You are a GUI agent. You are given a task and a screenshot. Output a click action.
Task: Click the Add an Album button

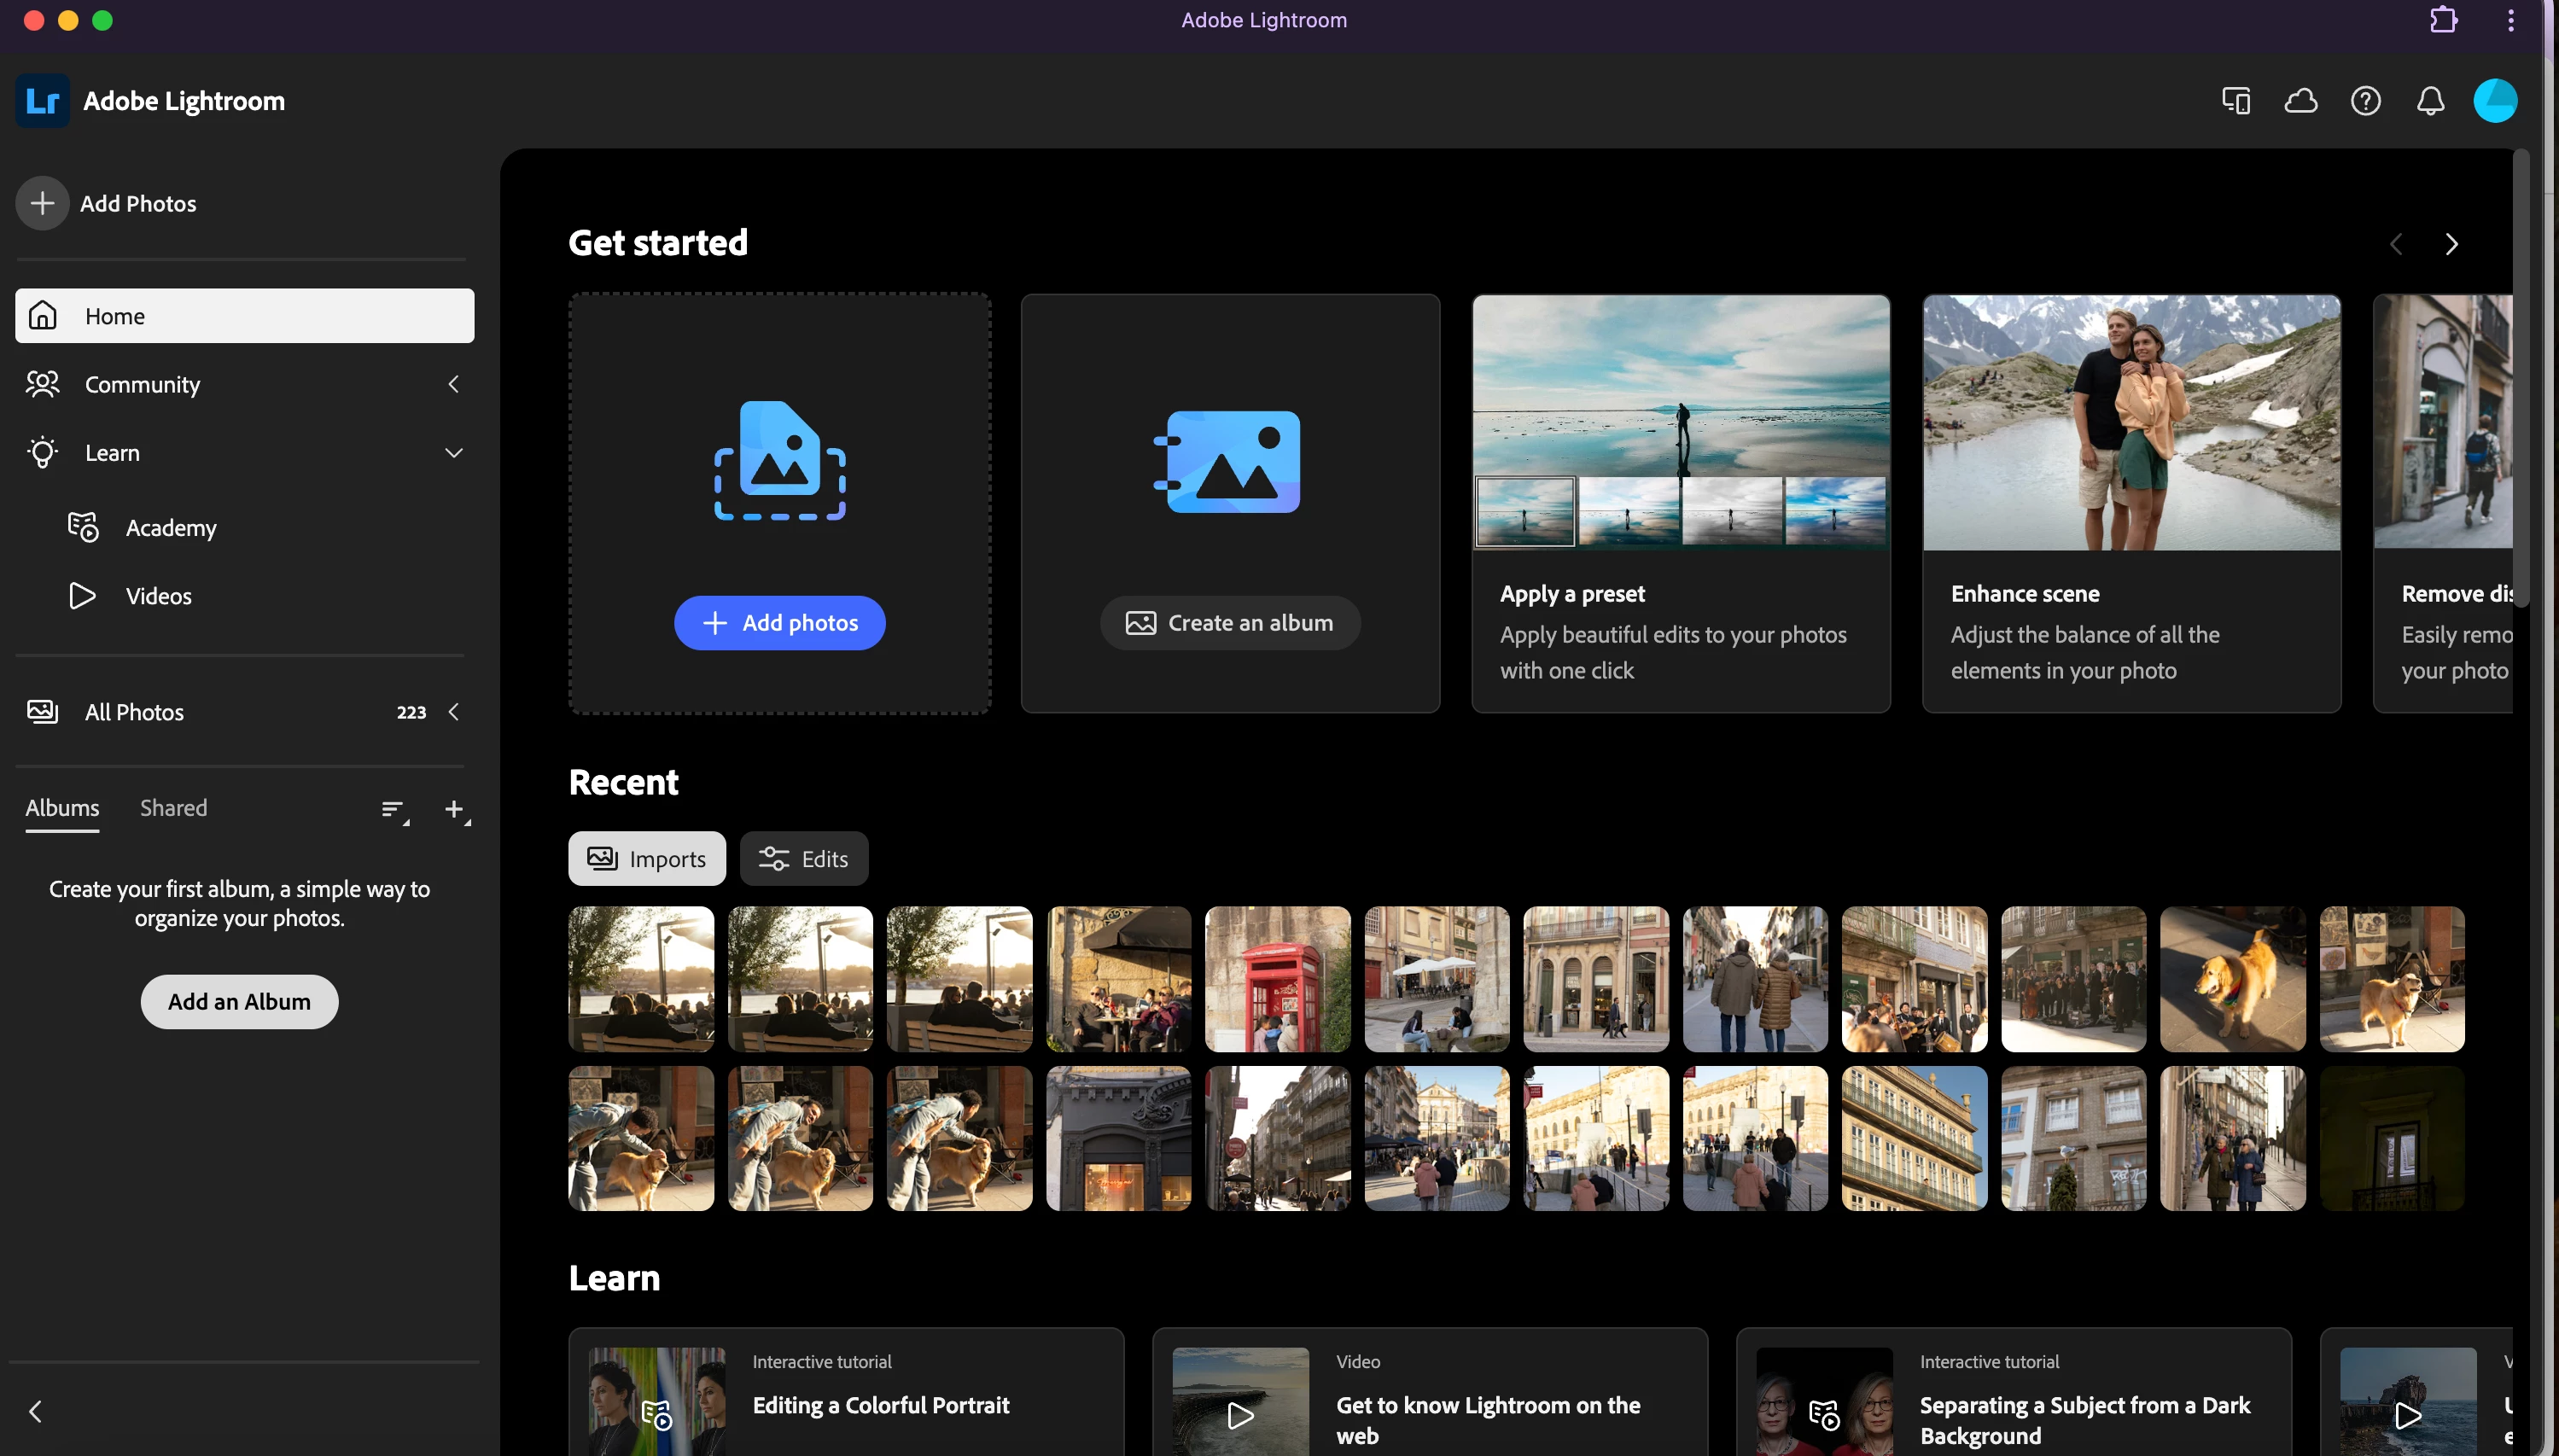(x=239, y=1002)
